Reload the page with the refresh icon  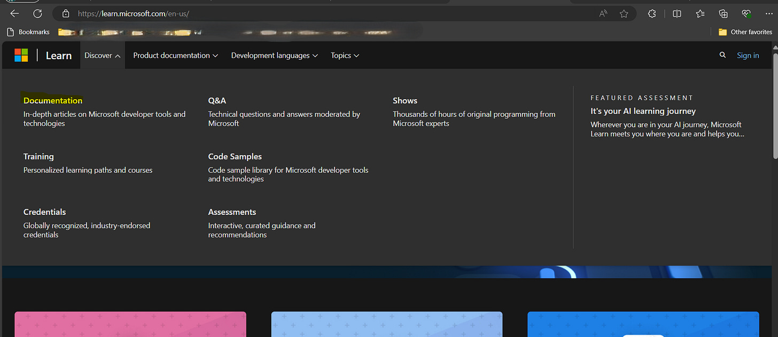pos(37,14)
